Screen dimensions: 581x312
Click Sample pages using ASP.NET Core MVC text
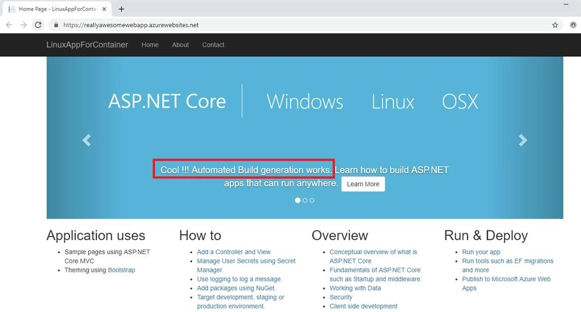[107, 256]
